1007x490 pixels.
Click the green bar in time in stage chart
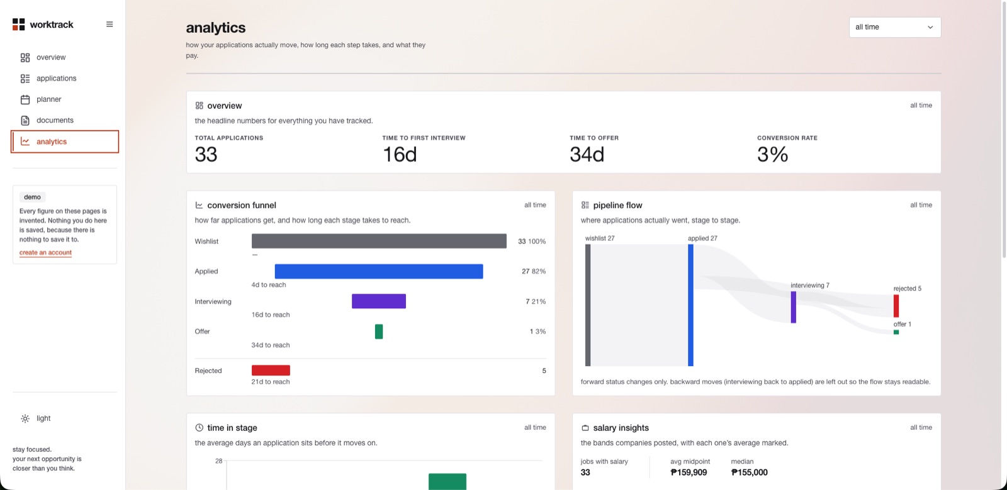click(447, 482)
